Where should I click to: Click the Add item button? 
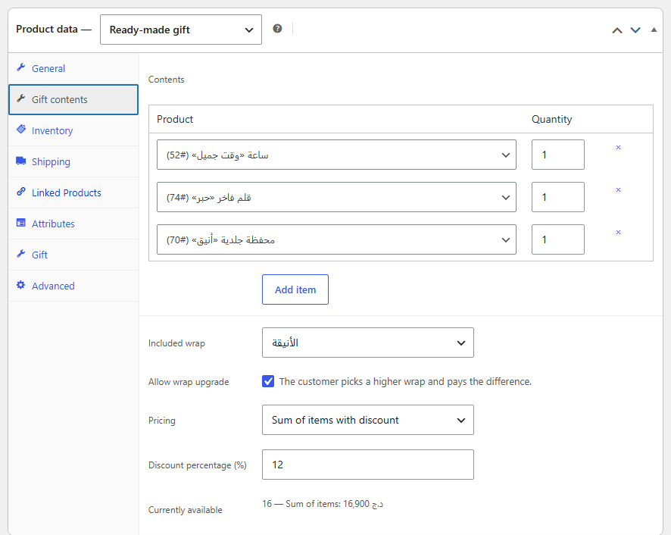coord(295,289)
